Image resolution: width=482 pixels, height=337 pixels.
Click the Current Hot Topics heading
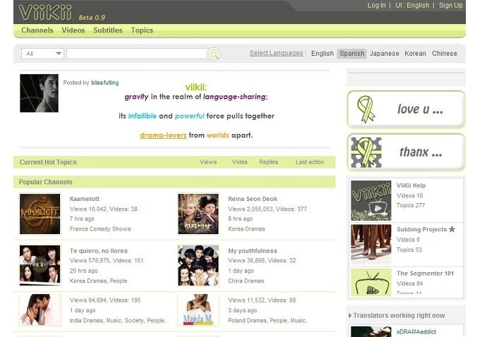click(48, 162)
